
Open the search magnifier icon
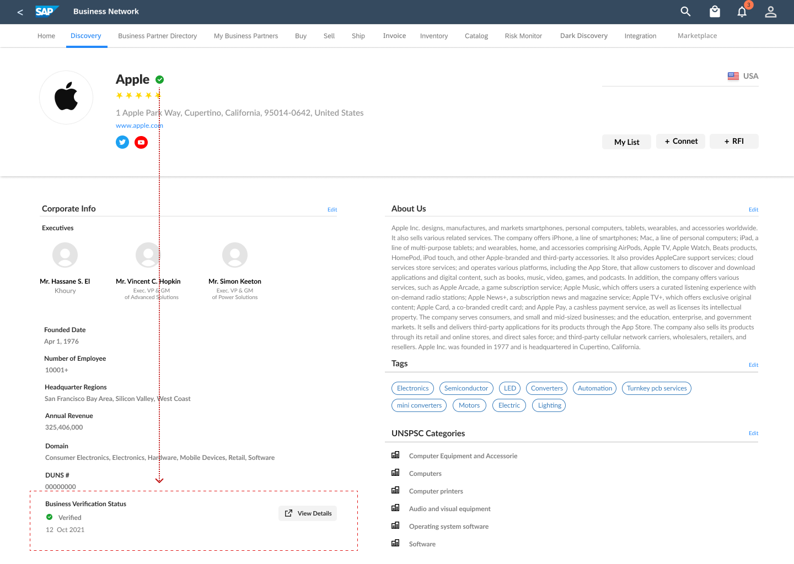point(685,12)
